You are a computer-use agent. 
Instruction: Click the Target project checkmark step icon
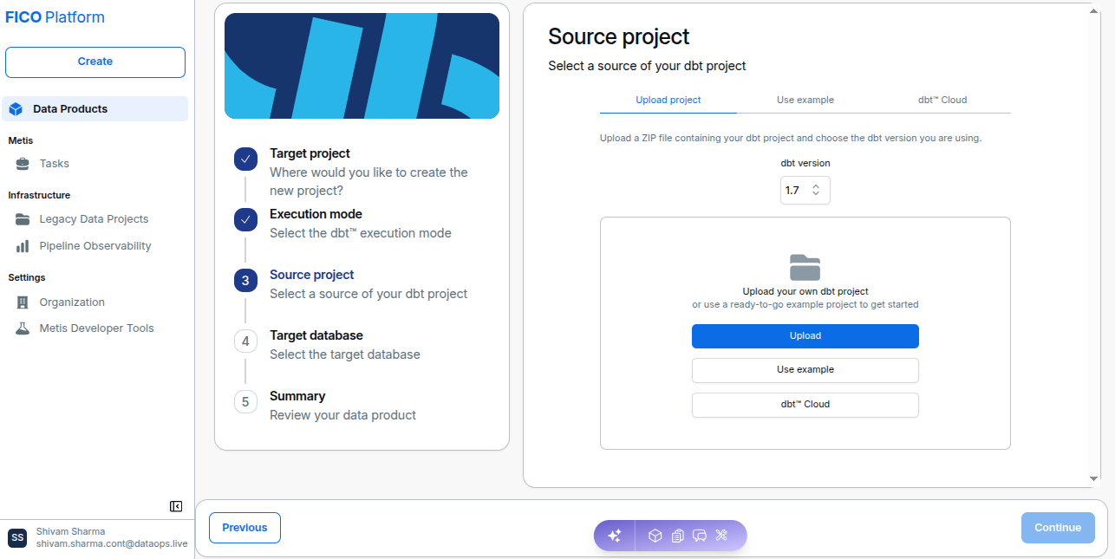pyautogui.click(x=246, y=159)
